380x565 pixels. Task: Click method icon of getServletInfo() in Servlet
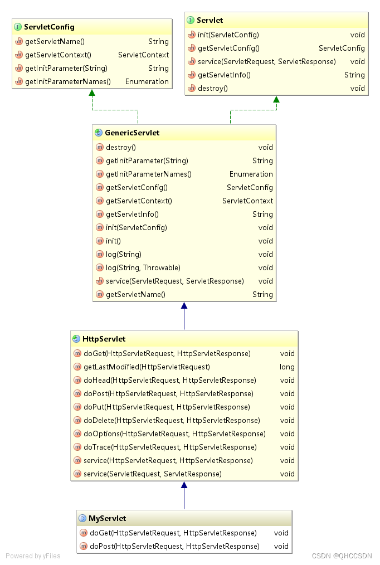click(192, 75)
